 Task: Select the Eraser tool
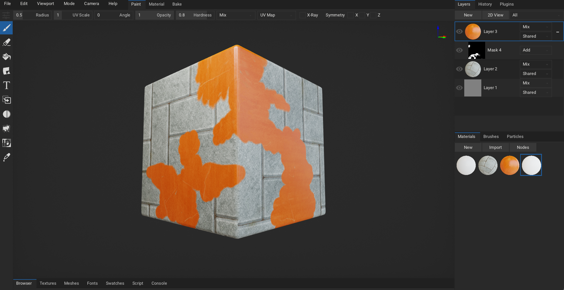(6, 42)
